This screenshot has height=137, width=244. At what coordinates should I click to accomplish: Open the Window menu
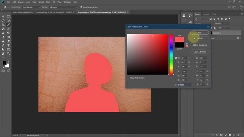tap(67, 2)
